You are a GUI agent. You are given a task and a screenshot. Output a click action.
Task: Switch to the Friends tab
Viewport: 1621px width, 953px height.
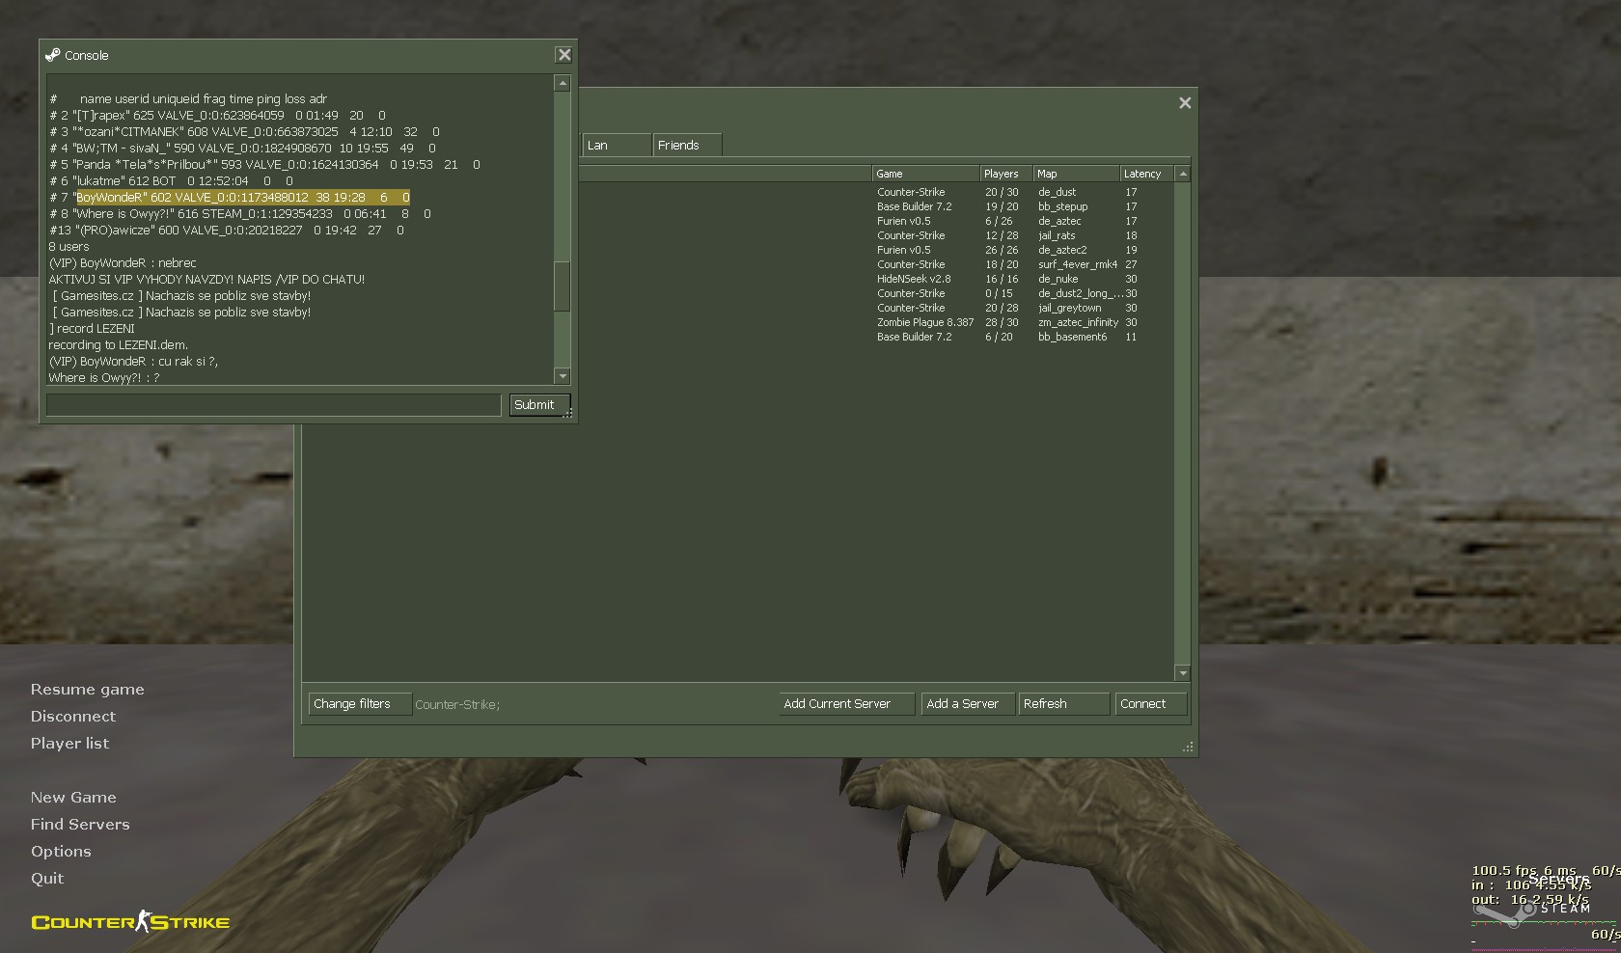click(687, 146)
